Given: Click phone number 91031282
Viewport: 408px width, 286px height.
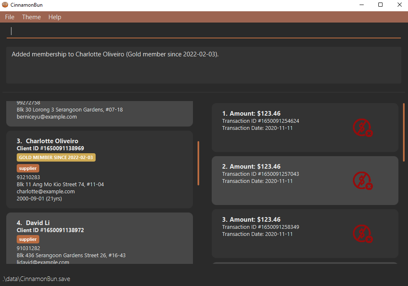Looking at the screenshot, I should tap(28, 248).
